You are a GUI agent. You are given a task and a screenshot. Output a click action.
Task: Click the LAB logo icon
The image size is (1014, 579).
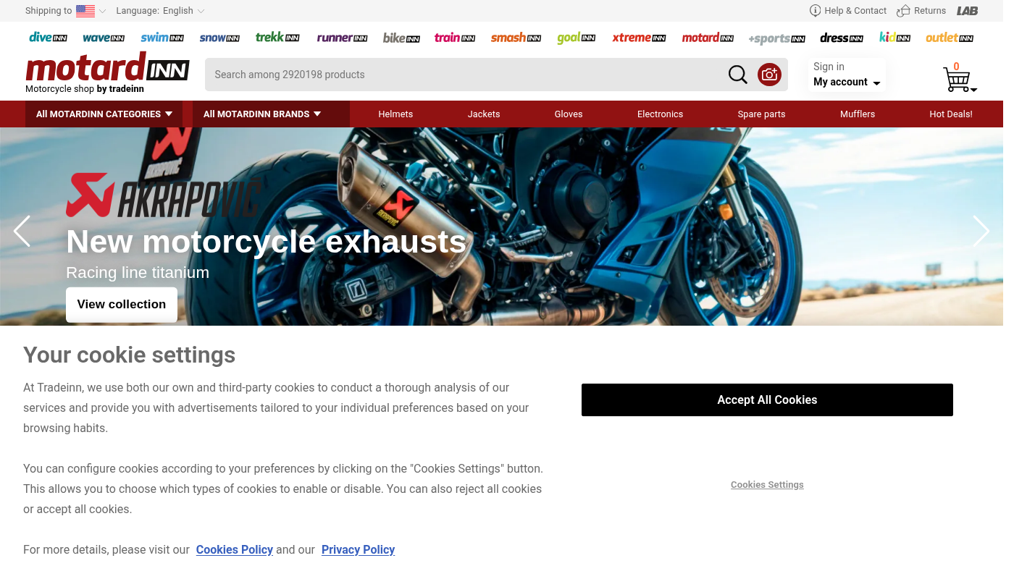(967, 11)
